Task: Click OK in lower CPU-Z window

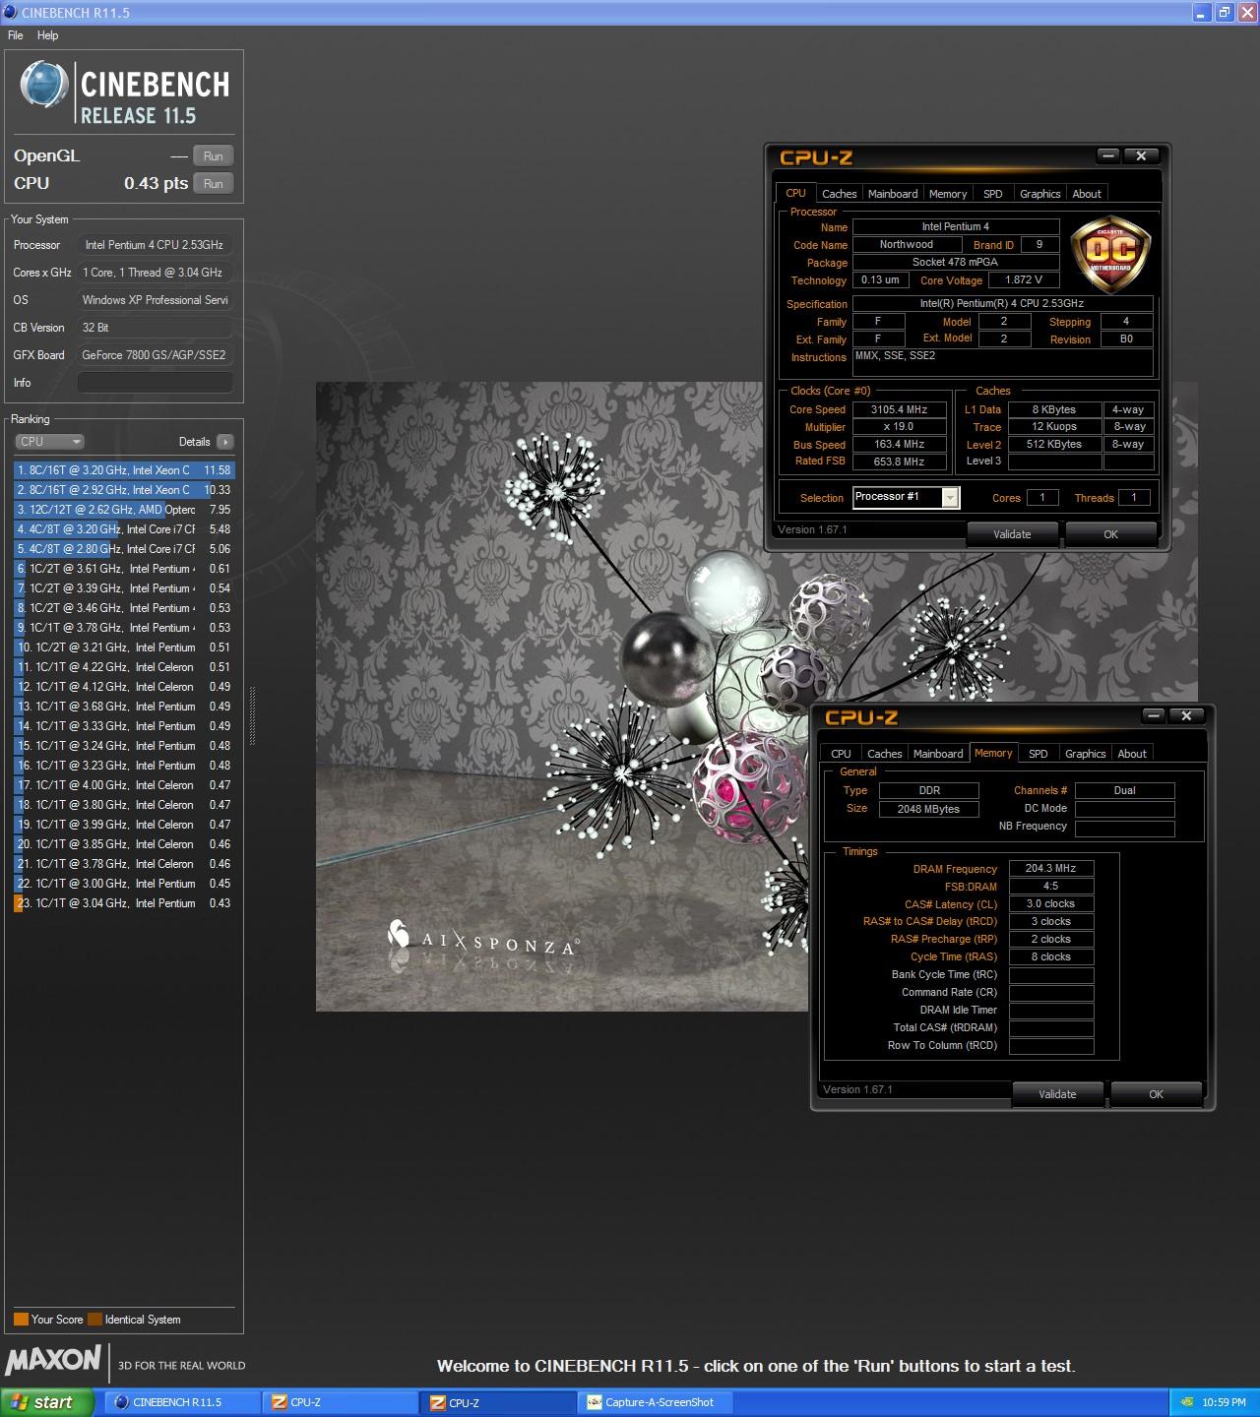Action: pyautogui.click(x=1156, y=1094)
